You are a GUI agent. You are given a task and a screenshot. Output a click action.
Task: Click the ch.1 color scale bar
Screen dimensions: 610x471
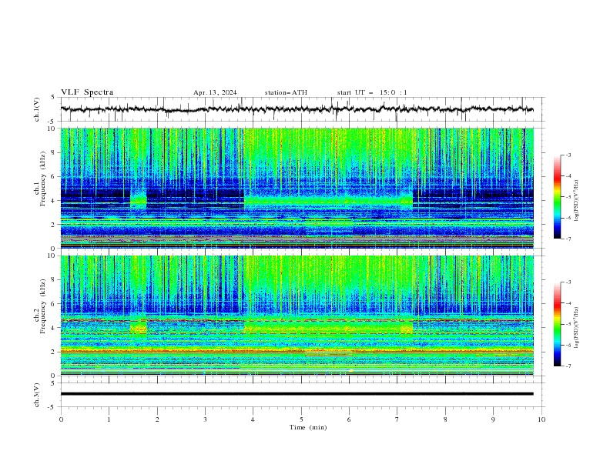pyautogui.click(x=557, y=197)
